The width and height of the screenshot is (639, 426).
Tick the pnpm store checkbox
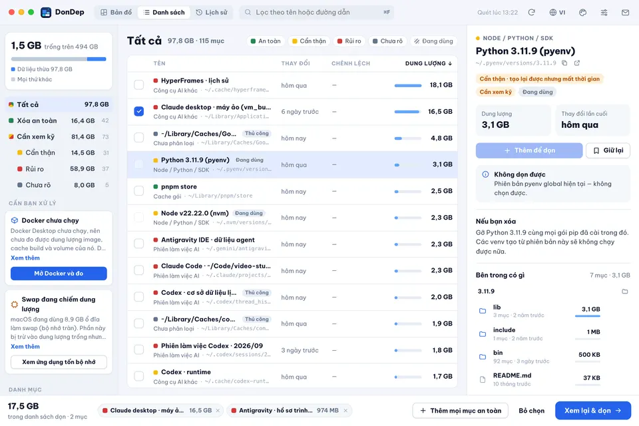[x=139, y=191]
